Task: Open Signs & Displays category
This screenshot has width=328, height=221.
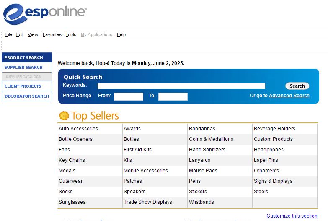Action: (x=273, y=181)
